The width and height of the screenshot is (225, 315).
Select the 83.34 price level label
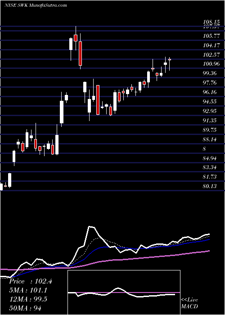point(210,167)
